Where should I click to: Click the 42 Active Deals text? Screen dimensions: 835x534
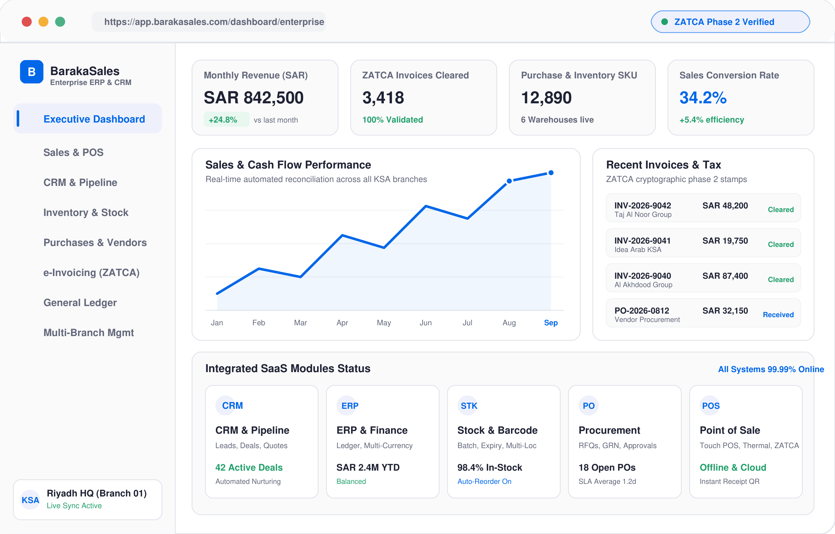(249, 467)
